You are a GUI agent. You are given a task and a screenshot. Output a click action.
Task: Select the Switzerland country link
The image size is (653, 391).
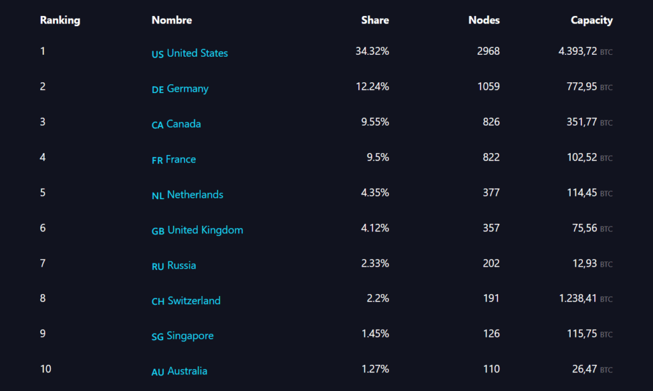194,300
